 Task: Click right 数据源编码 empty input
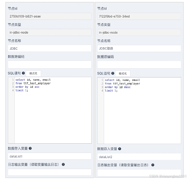click(x=139, y=65)
